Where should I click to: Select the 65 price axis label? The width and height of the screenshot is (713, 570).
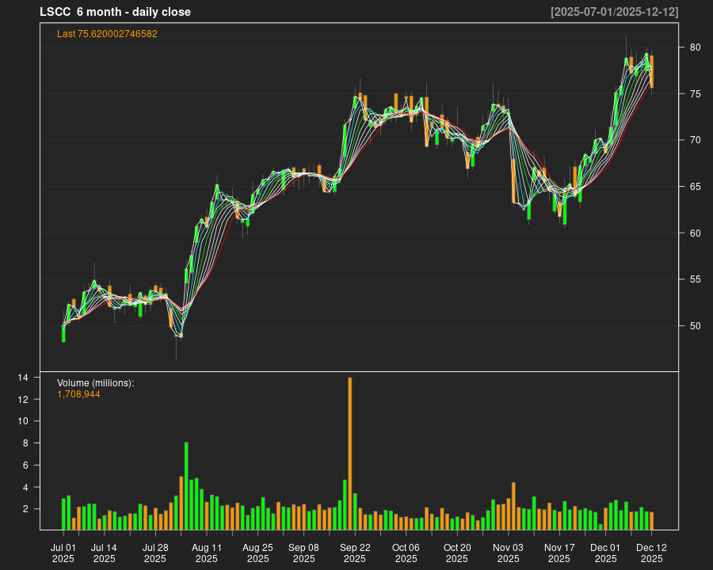pos(695,187)
